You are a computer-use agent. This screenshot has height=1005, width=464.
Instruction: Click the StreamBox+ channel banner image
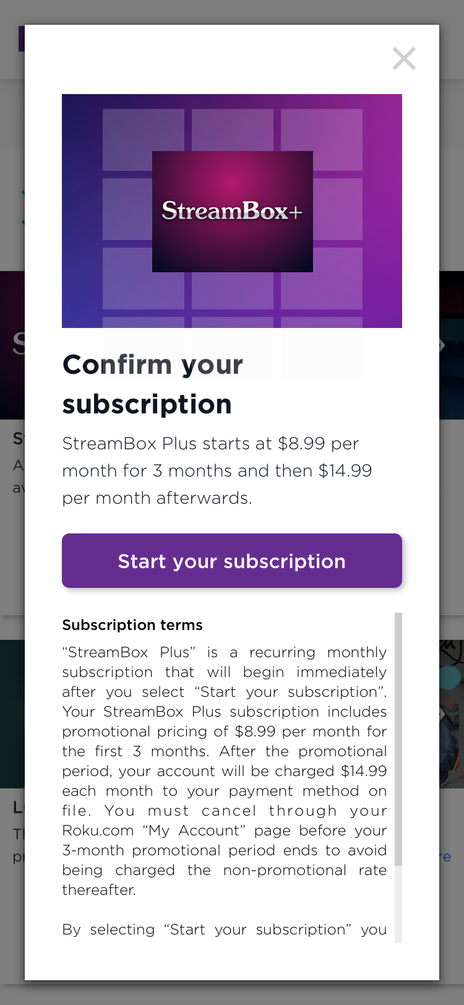tap(232, 210)
